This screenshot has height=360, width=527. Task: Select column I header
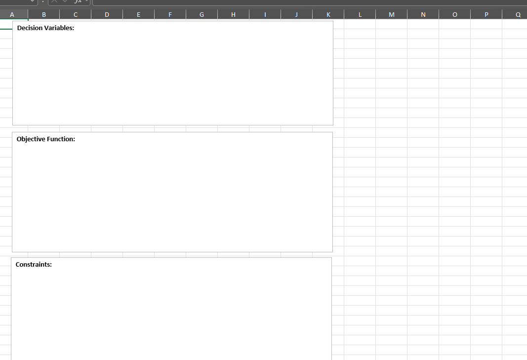(x=265, y=14)
